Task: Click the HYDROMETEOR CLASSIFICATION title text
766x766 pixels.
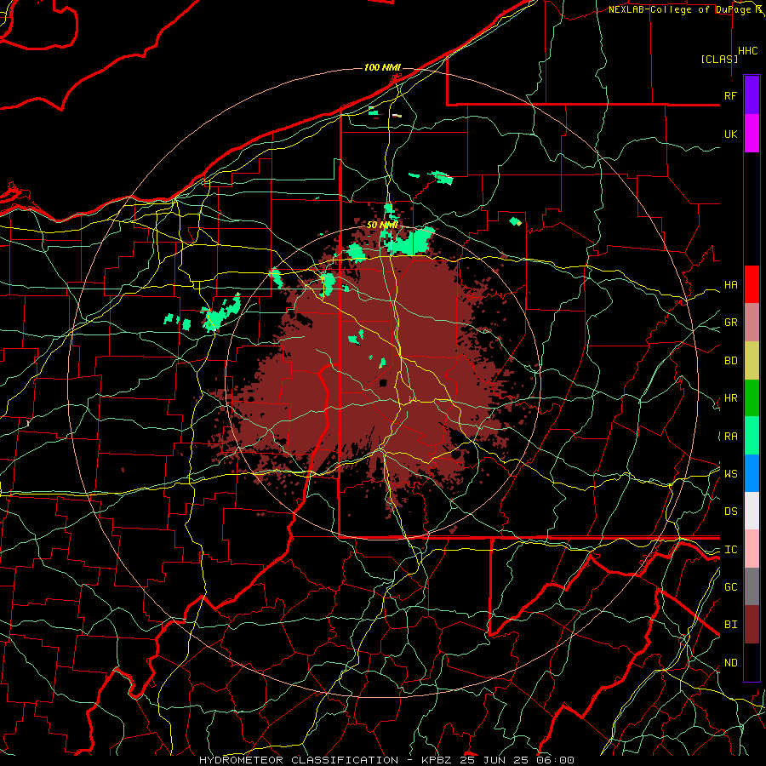Action: pos(299,760)
